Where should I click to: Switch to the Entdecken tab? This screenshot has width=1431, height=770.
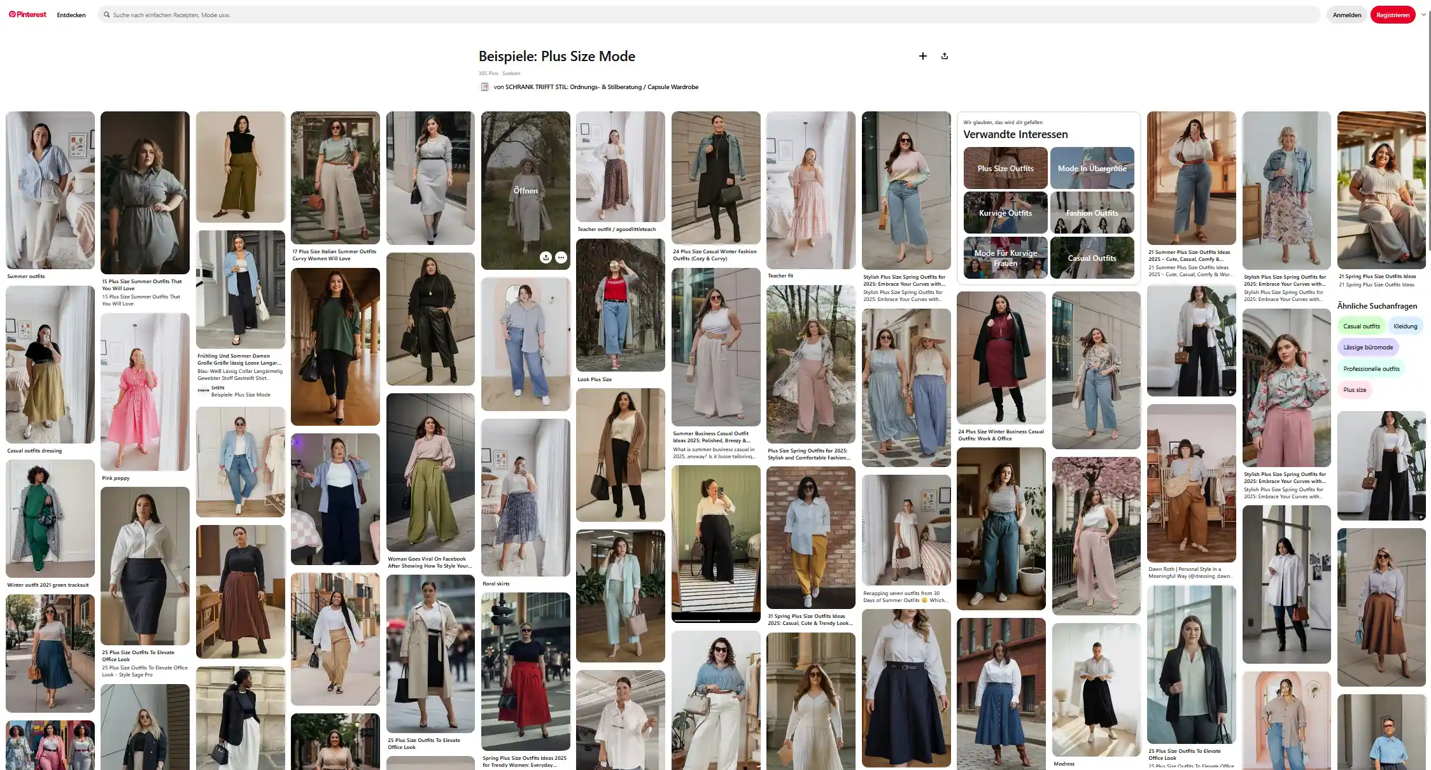click(x=71, y=14)
